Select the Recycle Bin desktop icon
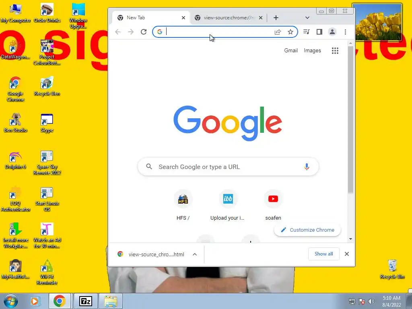The width and height of the screenshot is (412, 309). 392,269
